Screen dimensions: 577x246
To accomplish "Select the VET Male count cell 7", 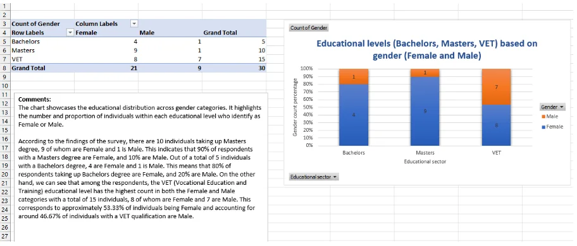I will click(170, 59).
